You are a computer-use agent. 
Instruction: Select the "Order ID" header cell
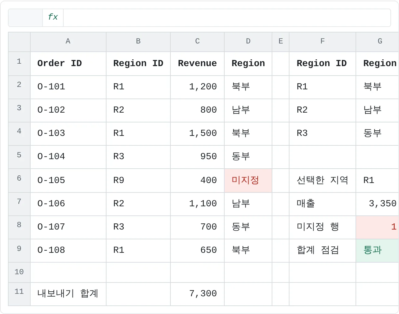[x=68, y=64]
